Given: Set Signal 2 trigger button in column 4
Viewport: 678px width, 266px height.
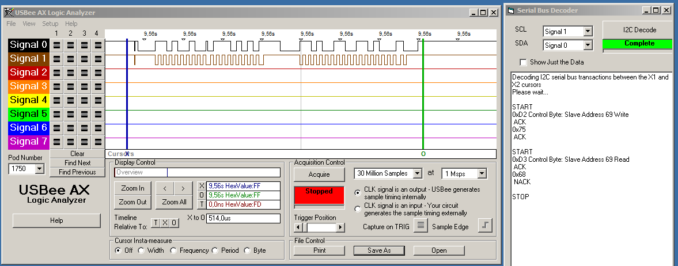Looking at the screenshot, I should pyautogui.click(x=98, y=72).
